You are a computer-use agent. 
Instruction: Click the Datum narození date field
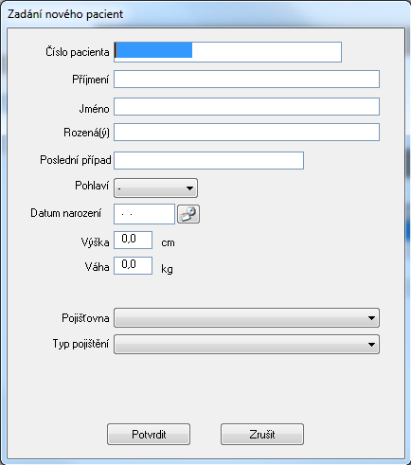click(x=144, y=214)
